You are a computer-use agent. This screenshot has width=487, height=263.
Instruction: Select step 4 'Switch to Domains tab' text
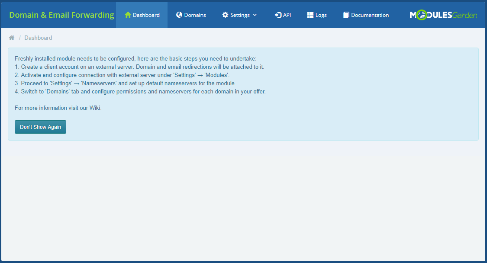tap(140, 92)
